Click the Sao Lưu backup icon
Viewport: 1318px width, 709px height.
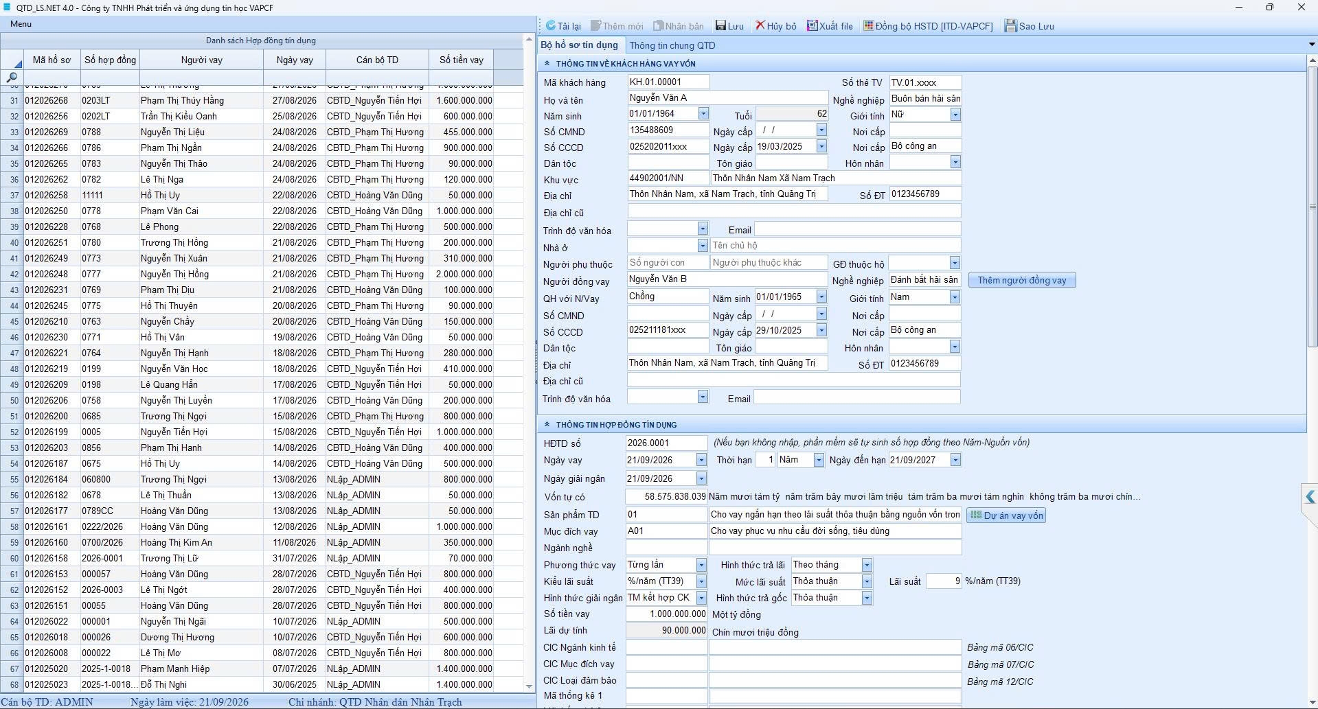point(1010,26)
